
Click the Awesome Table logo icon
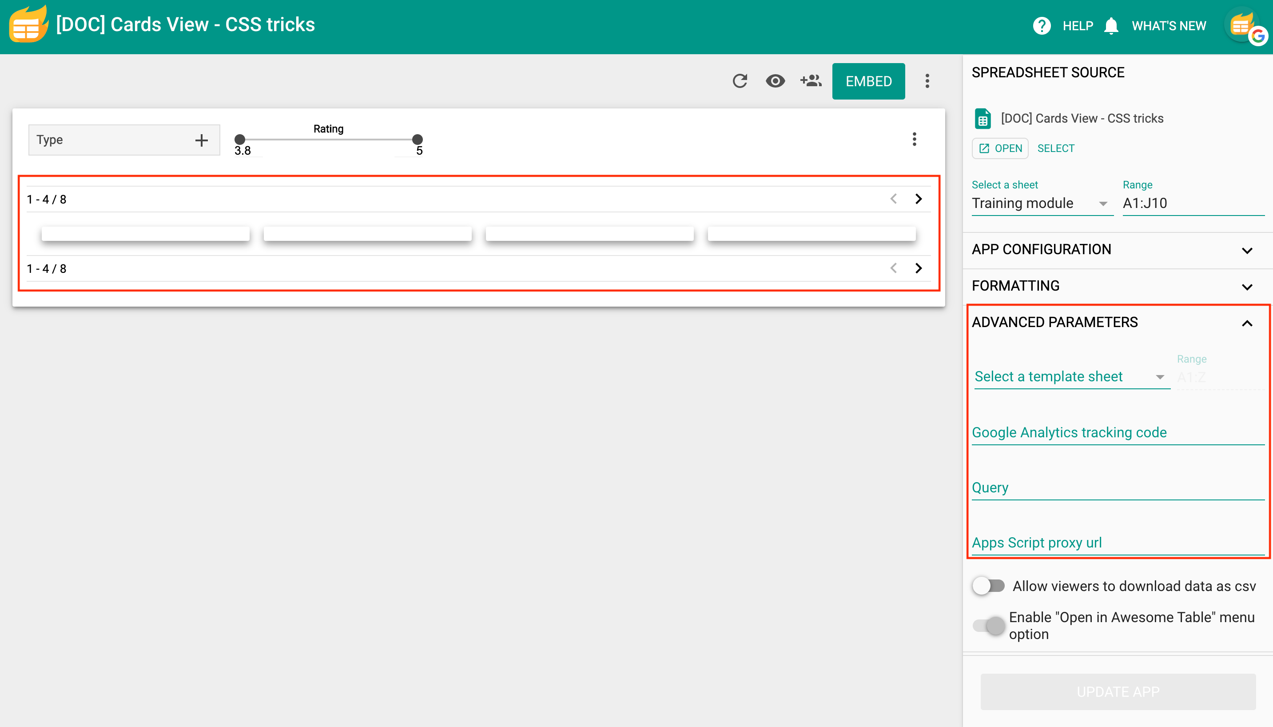[28, 24]
